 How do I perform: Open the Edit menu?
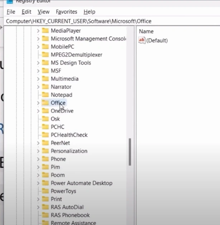point(27,12)
